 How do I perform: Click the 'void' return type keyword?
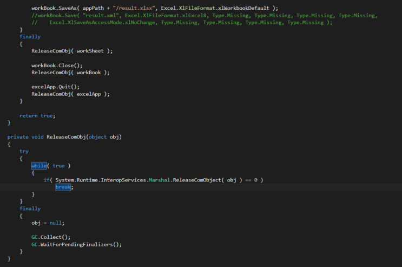(37, 137)
